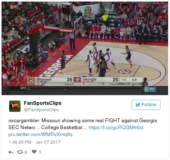Play the embedded basketball video clip

pos(85,48)
